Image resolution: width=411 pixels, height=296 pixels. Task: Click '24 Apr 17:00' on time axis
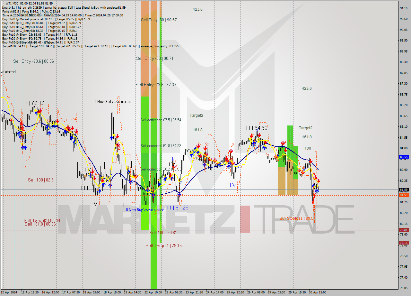(215, 292)
